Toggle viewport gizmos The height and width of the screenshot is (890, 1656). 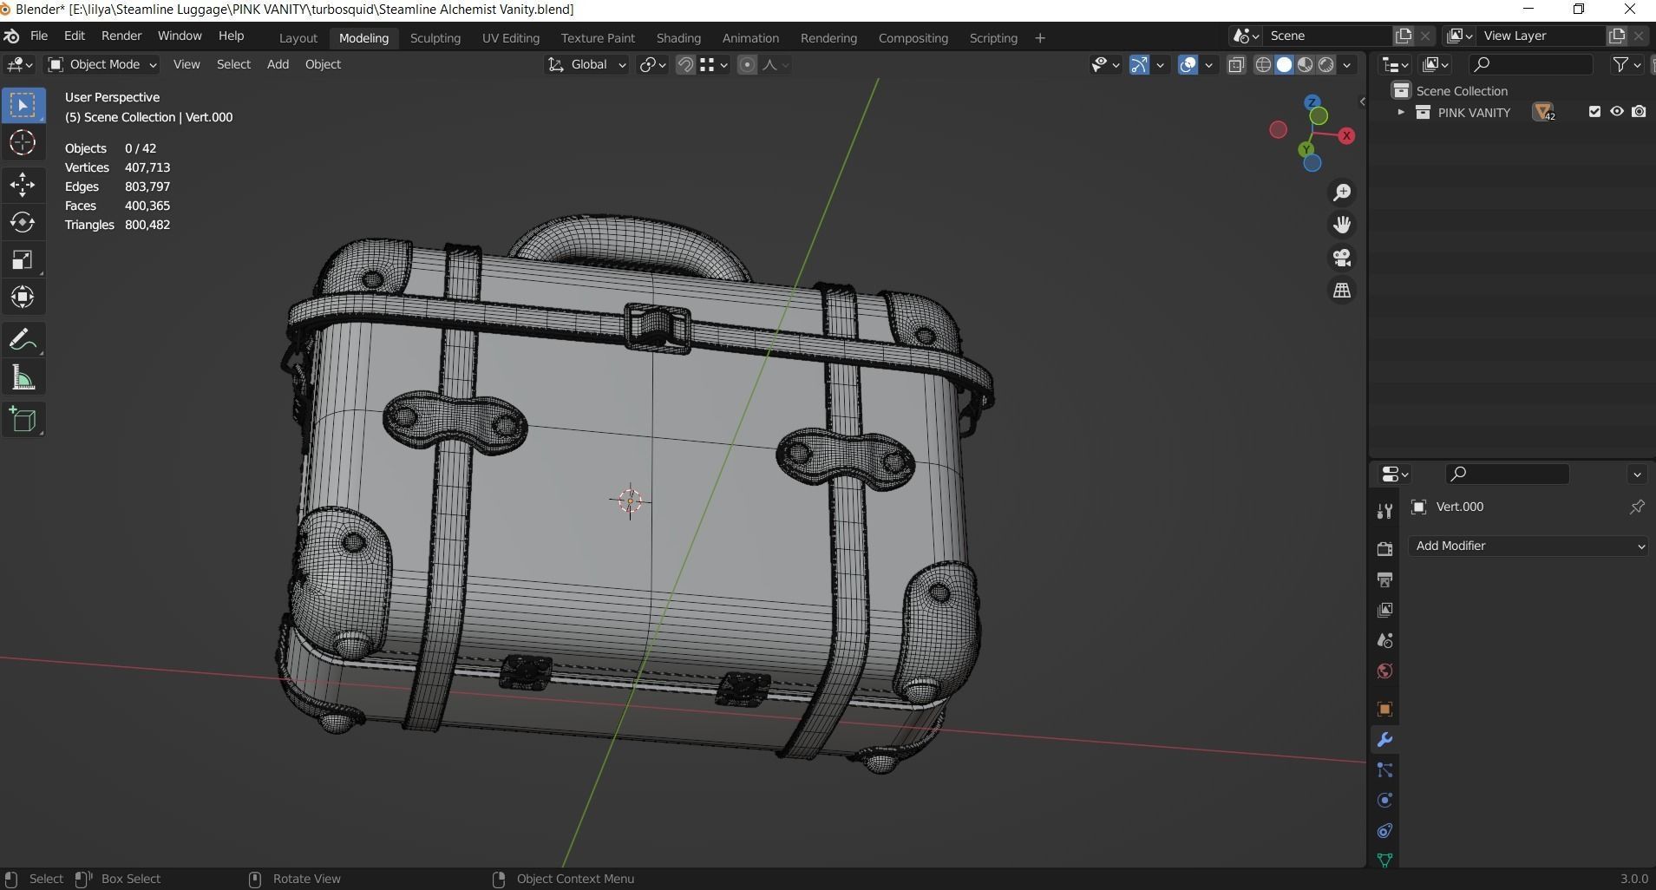pos(1139,64)
